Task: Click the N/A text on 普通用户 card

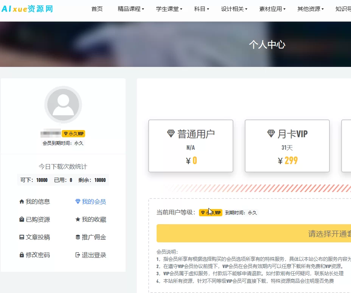Action: tap(191, 148)
